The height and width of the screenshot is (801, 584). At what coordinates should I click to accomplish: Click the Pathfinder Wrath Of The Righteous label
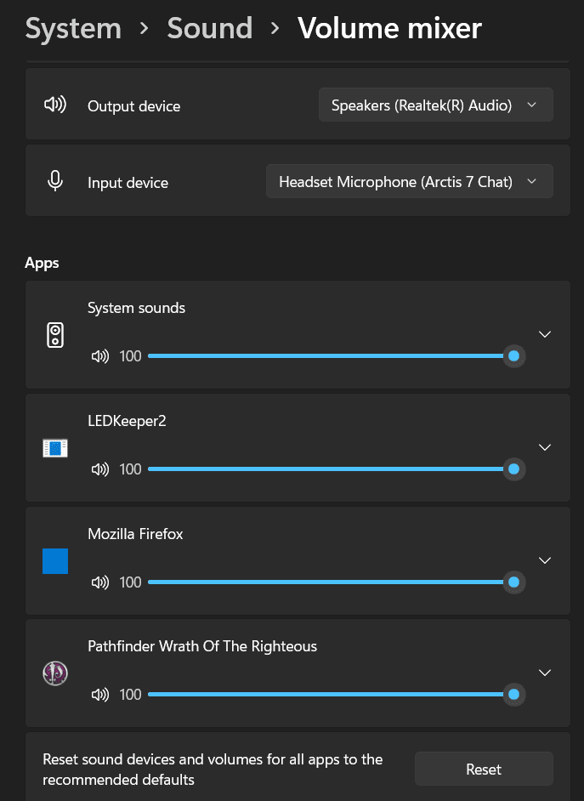[202, 646]
